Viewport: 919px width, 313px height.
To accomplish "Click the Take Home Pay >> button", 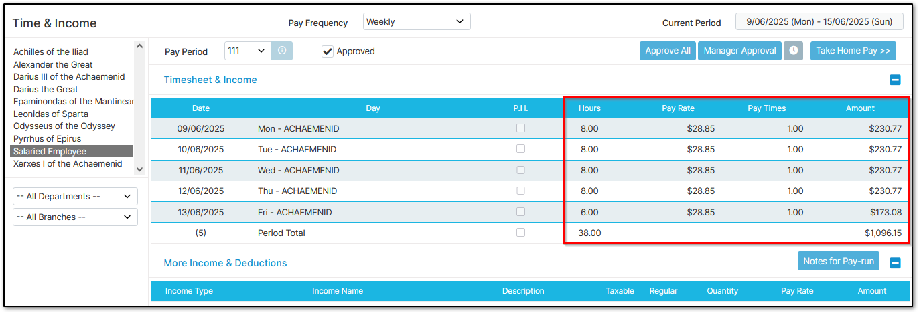I will click(x=853, y=51).
